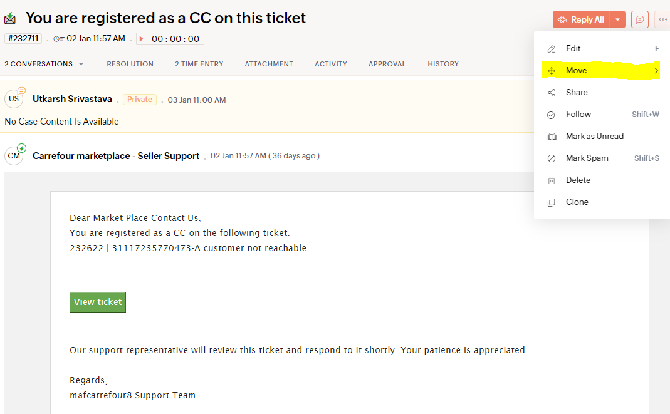Click the CM avatar for Carrefour marketplace
Screen dimensions: 670x414
14,156
